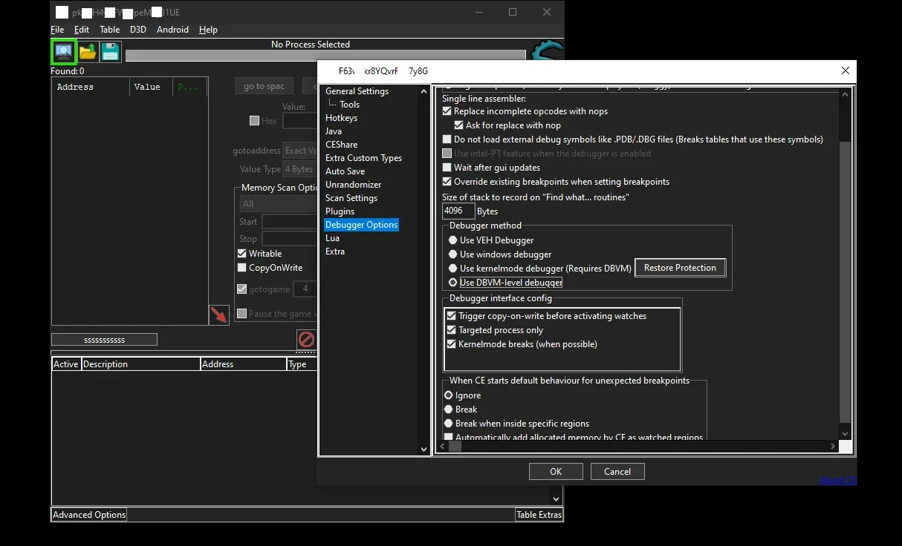Open the process list computer icon

click(63, 52)
